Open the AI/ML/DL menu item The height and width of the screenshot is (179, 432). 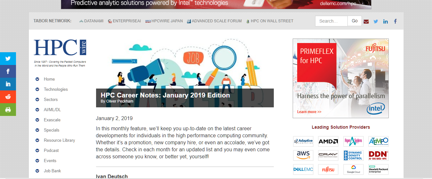[52, 110]
